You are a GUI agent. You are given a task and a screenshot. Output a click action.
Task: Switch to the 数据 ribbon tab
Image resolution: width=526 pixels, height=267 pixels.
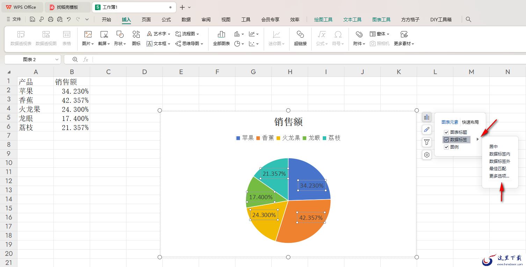(x=186, y=20)
